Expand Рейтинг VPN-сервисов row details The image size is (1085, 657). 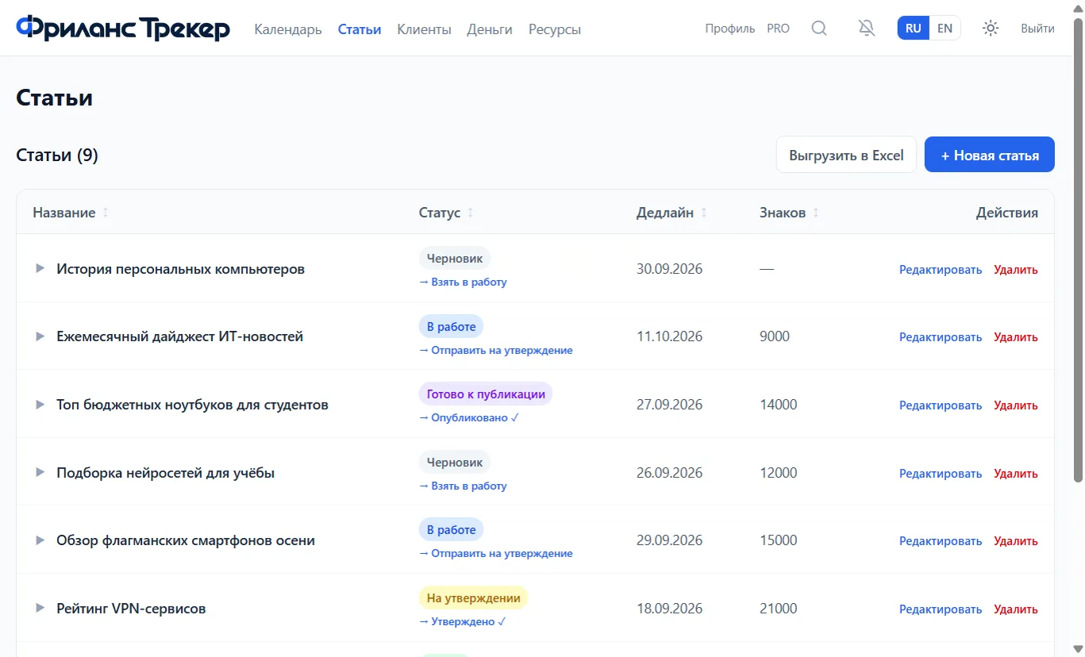[x=40, y=609]
